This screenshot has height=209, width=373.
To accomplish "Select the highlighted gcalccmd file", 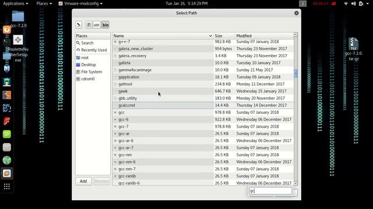I will 203,105.
